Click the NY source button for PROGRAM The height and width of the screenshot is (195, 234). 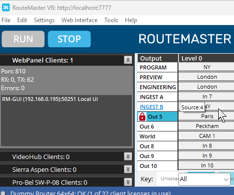(206, 67)
